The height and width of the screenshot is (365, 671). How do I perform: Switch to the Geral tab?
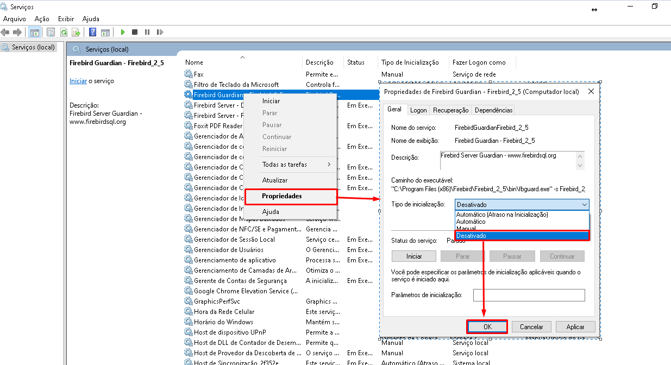pos(394,109)
